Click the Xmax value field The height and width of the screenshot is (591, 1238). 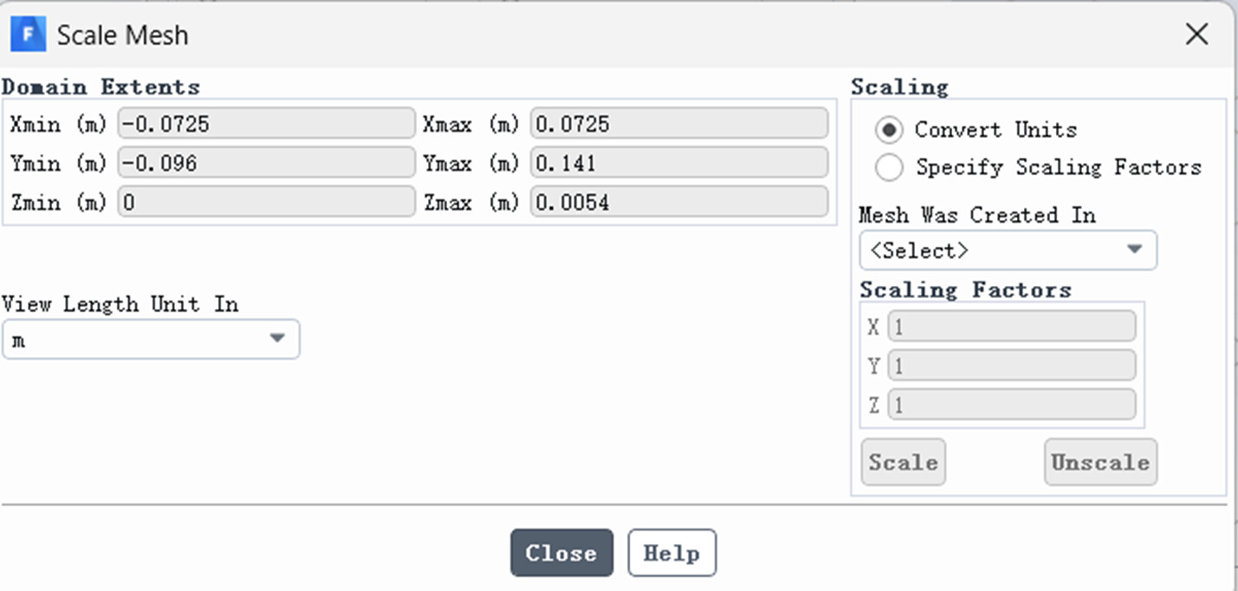[x=679, y=124]
